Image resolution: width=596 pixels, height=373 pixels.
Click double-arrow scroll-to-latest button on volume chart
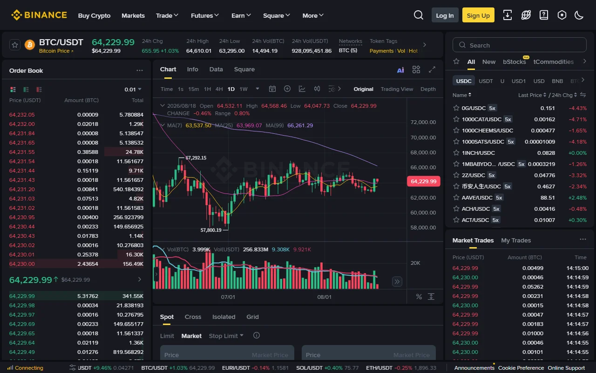point(397,281)
